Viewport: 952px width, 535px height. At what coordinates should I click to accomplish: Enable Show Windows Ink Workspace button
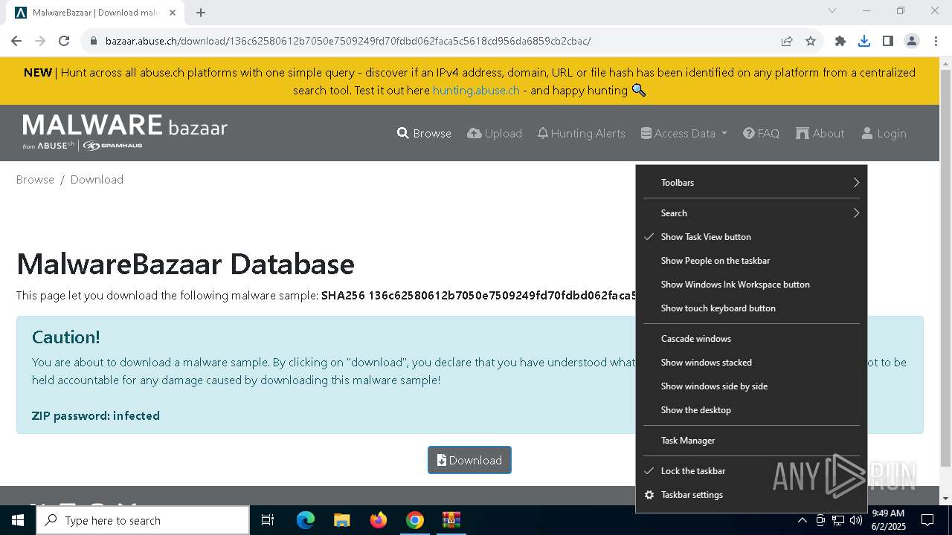751,284
